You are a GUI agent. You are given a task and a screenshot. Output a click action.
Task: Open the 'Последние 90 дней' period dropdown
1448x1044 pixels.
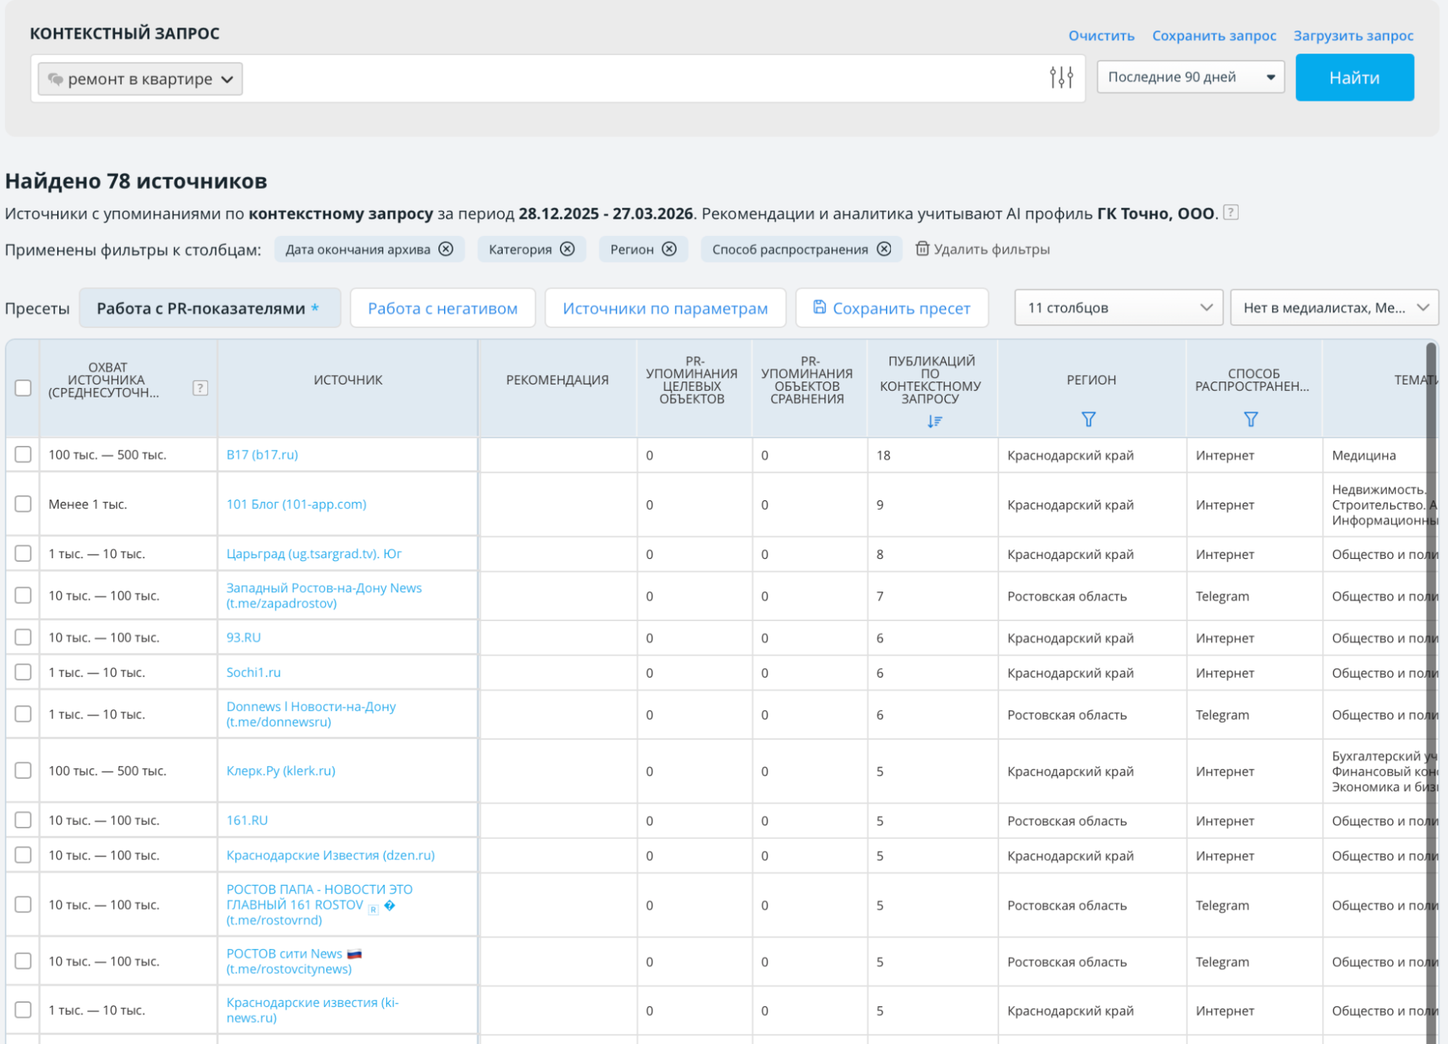click(1190, 77)
